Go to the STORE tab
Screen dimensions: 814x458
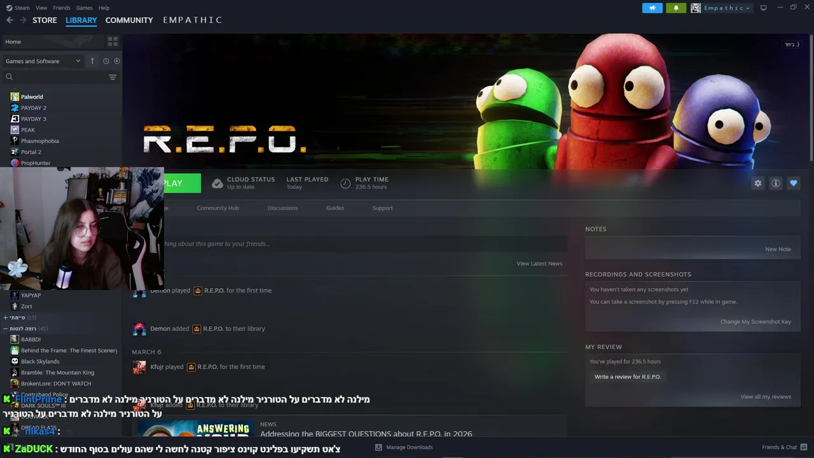point(45,20)
